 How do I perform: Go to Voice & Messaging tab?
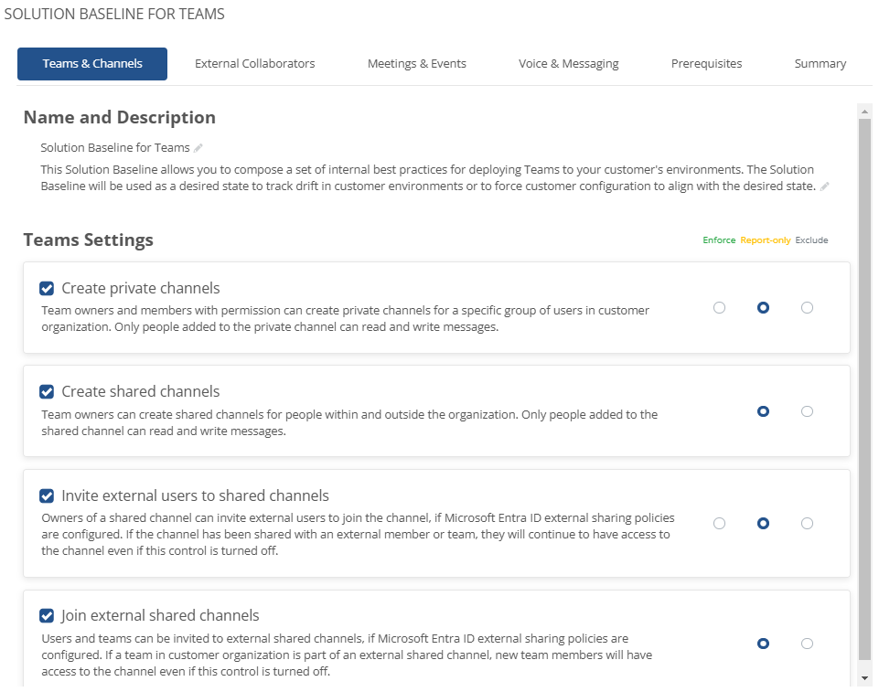pos(568,63)
